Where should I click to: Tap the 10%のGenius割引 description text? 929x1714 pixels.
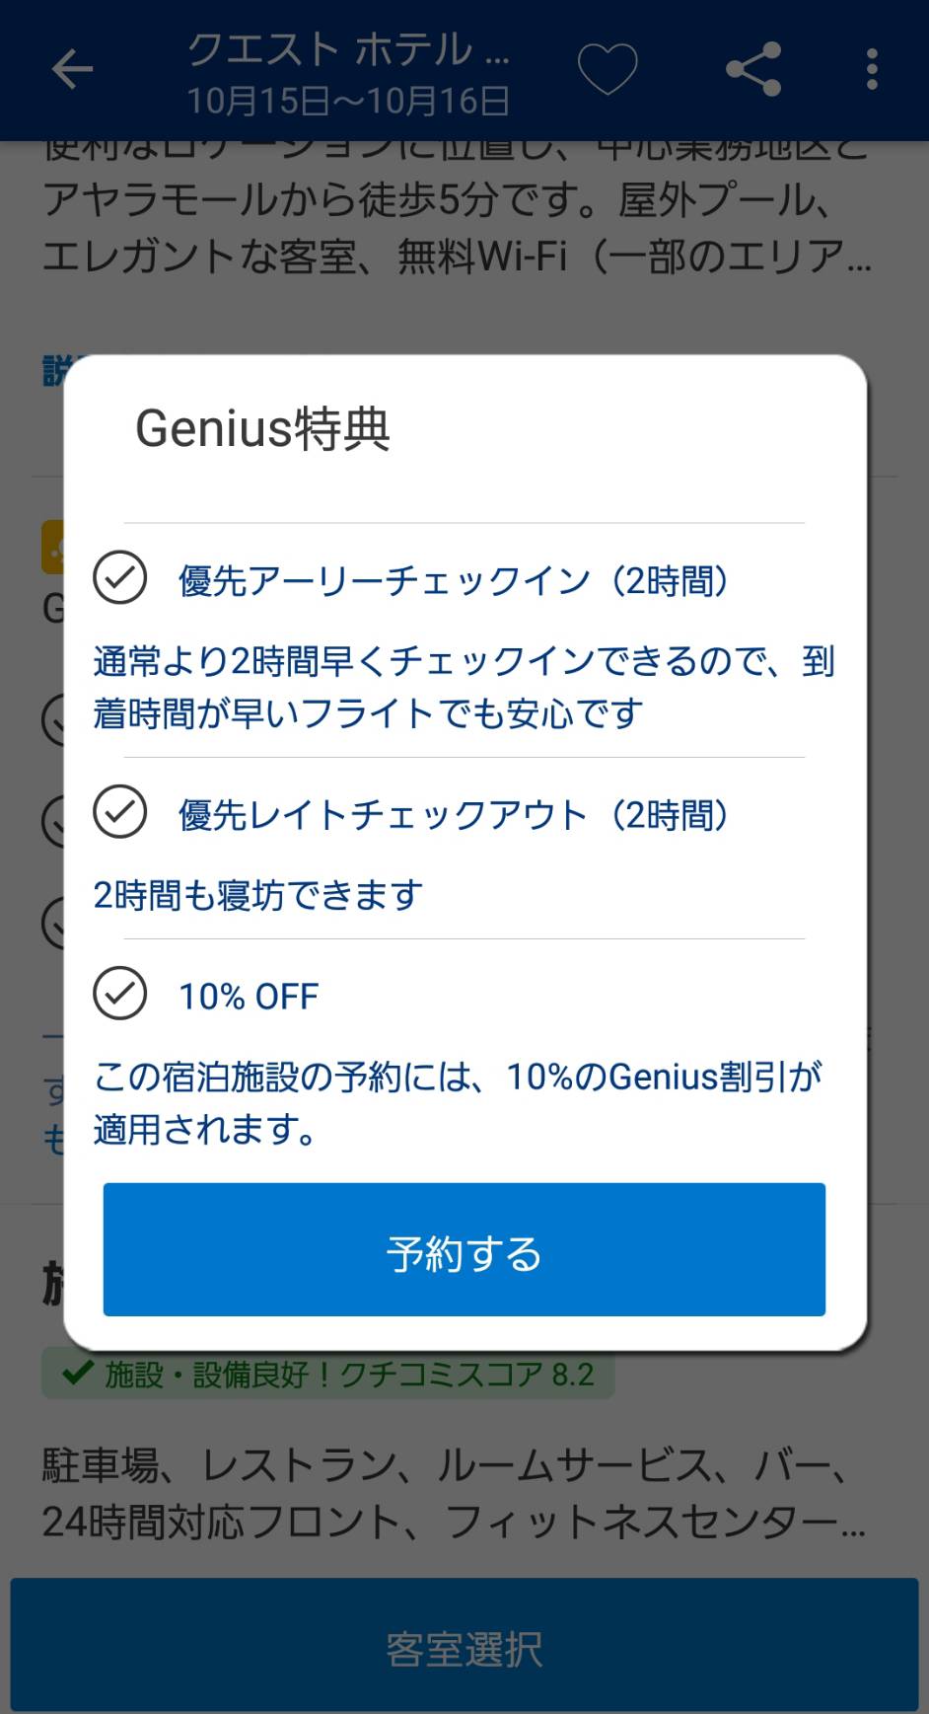457,1102
